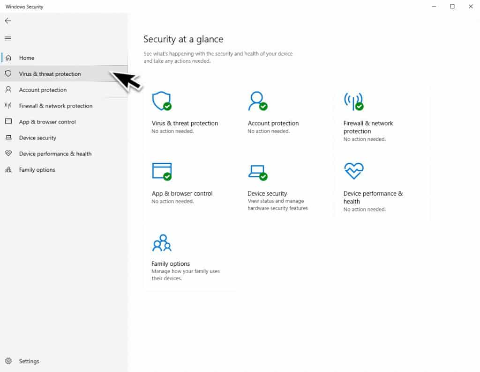Expand the hamburger navigation menu

[x=8, y=38]
